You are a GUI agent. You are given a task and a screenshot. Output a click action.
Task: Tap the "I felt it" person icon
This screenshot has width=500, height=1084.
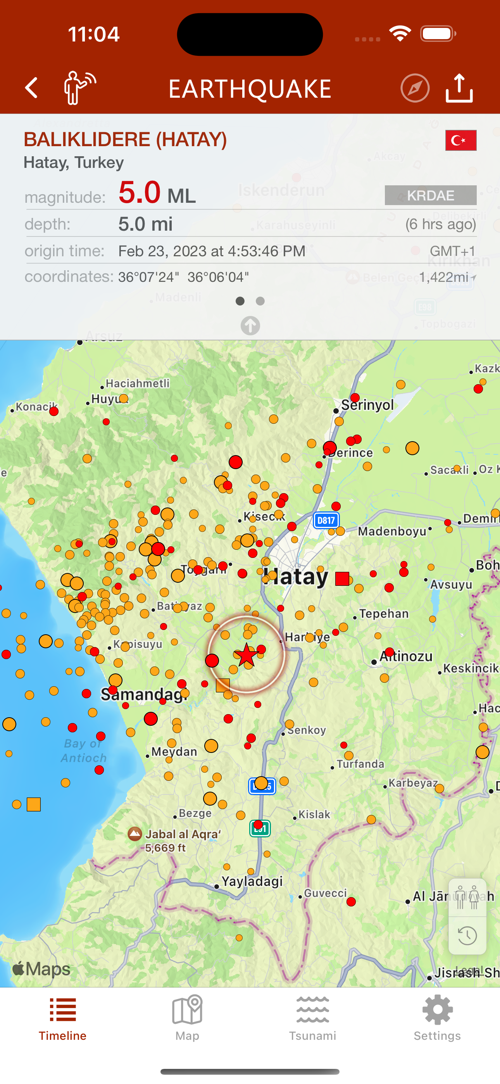[79, 88]
